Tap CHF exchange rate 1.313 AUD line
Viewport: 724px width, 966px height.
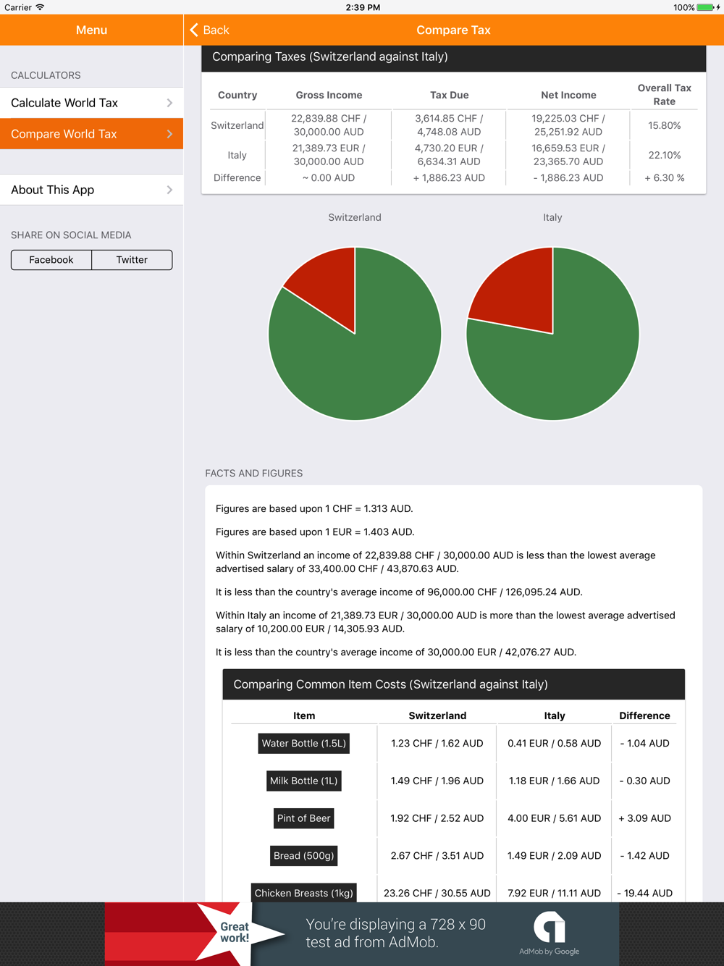pos(314,509)
